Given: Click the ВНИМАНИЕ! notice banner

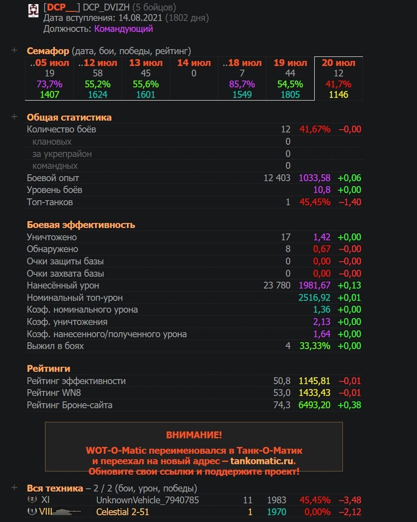Looking at the screenshot, I should coord(194,447).
